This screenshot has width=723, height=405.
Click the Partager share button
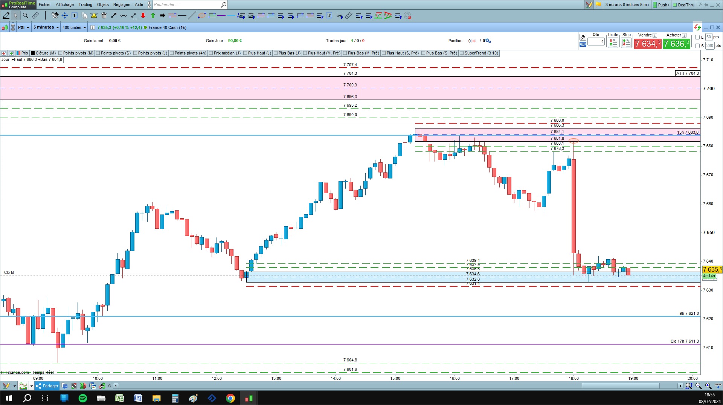tap(47, 386)
